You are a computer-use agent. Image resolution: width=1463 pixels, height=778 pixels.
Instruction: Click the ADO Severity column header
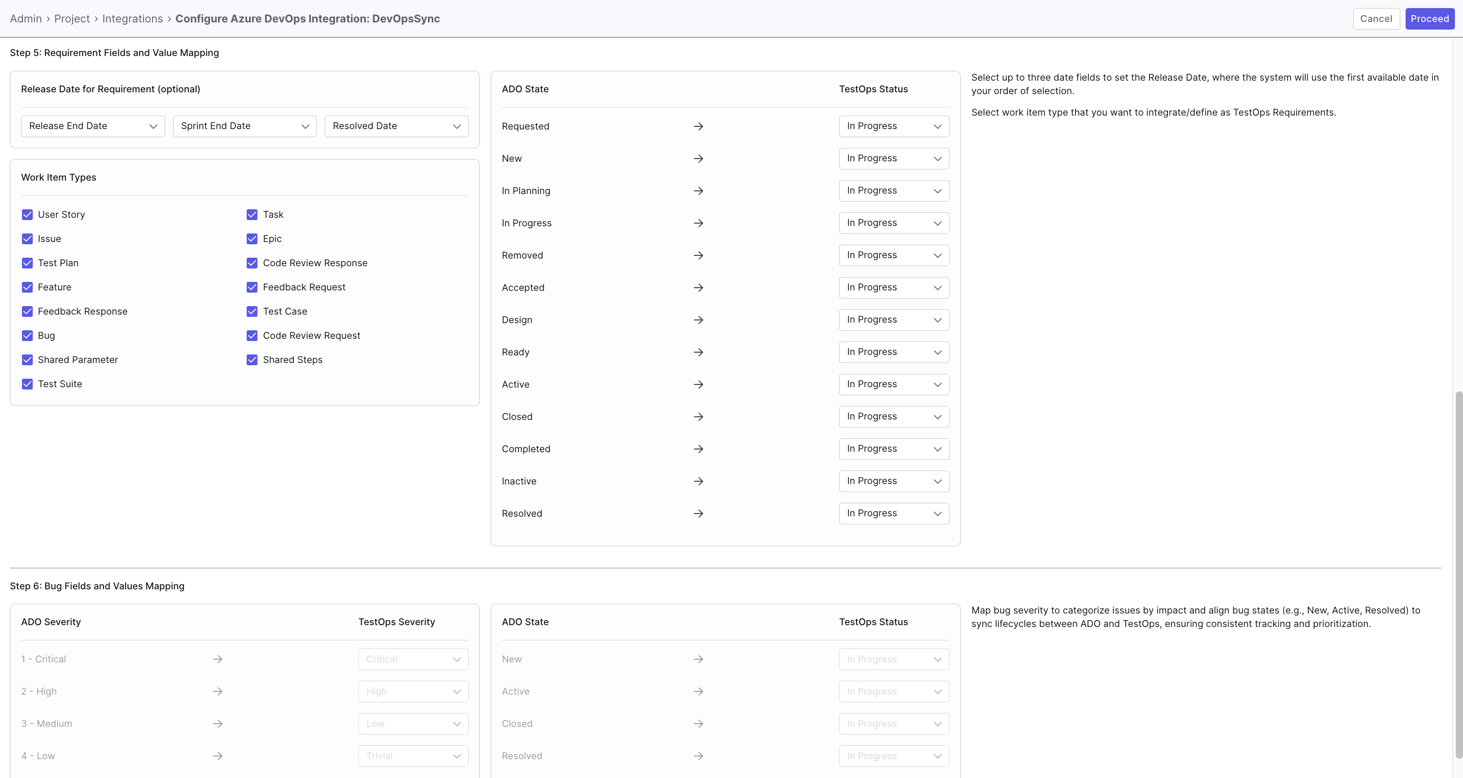point(51,622)
